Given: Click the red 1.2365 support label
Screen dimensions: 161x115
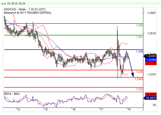Looking at the screenshot, I should click(x=139, y=79).
